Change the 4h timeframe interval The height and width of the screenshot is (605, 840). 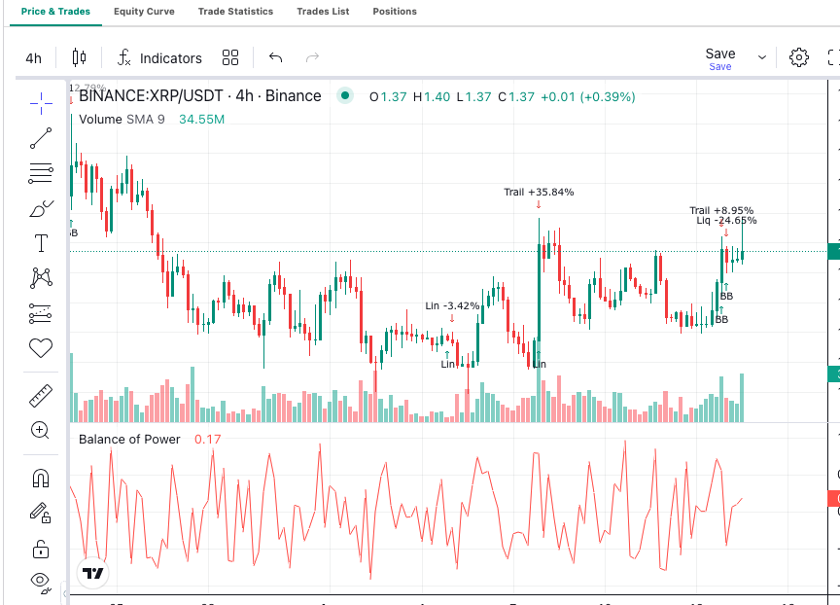(33, 58)
